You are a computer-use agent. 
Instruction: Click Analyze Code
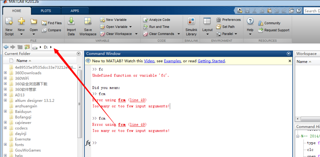[157, 20]
